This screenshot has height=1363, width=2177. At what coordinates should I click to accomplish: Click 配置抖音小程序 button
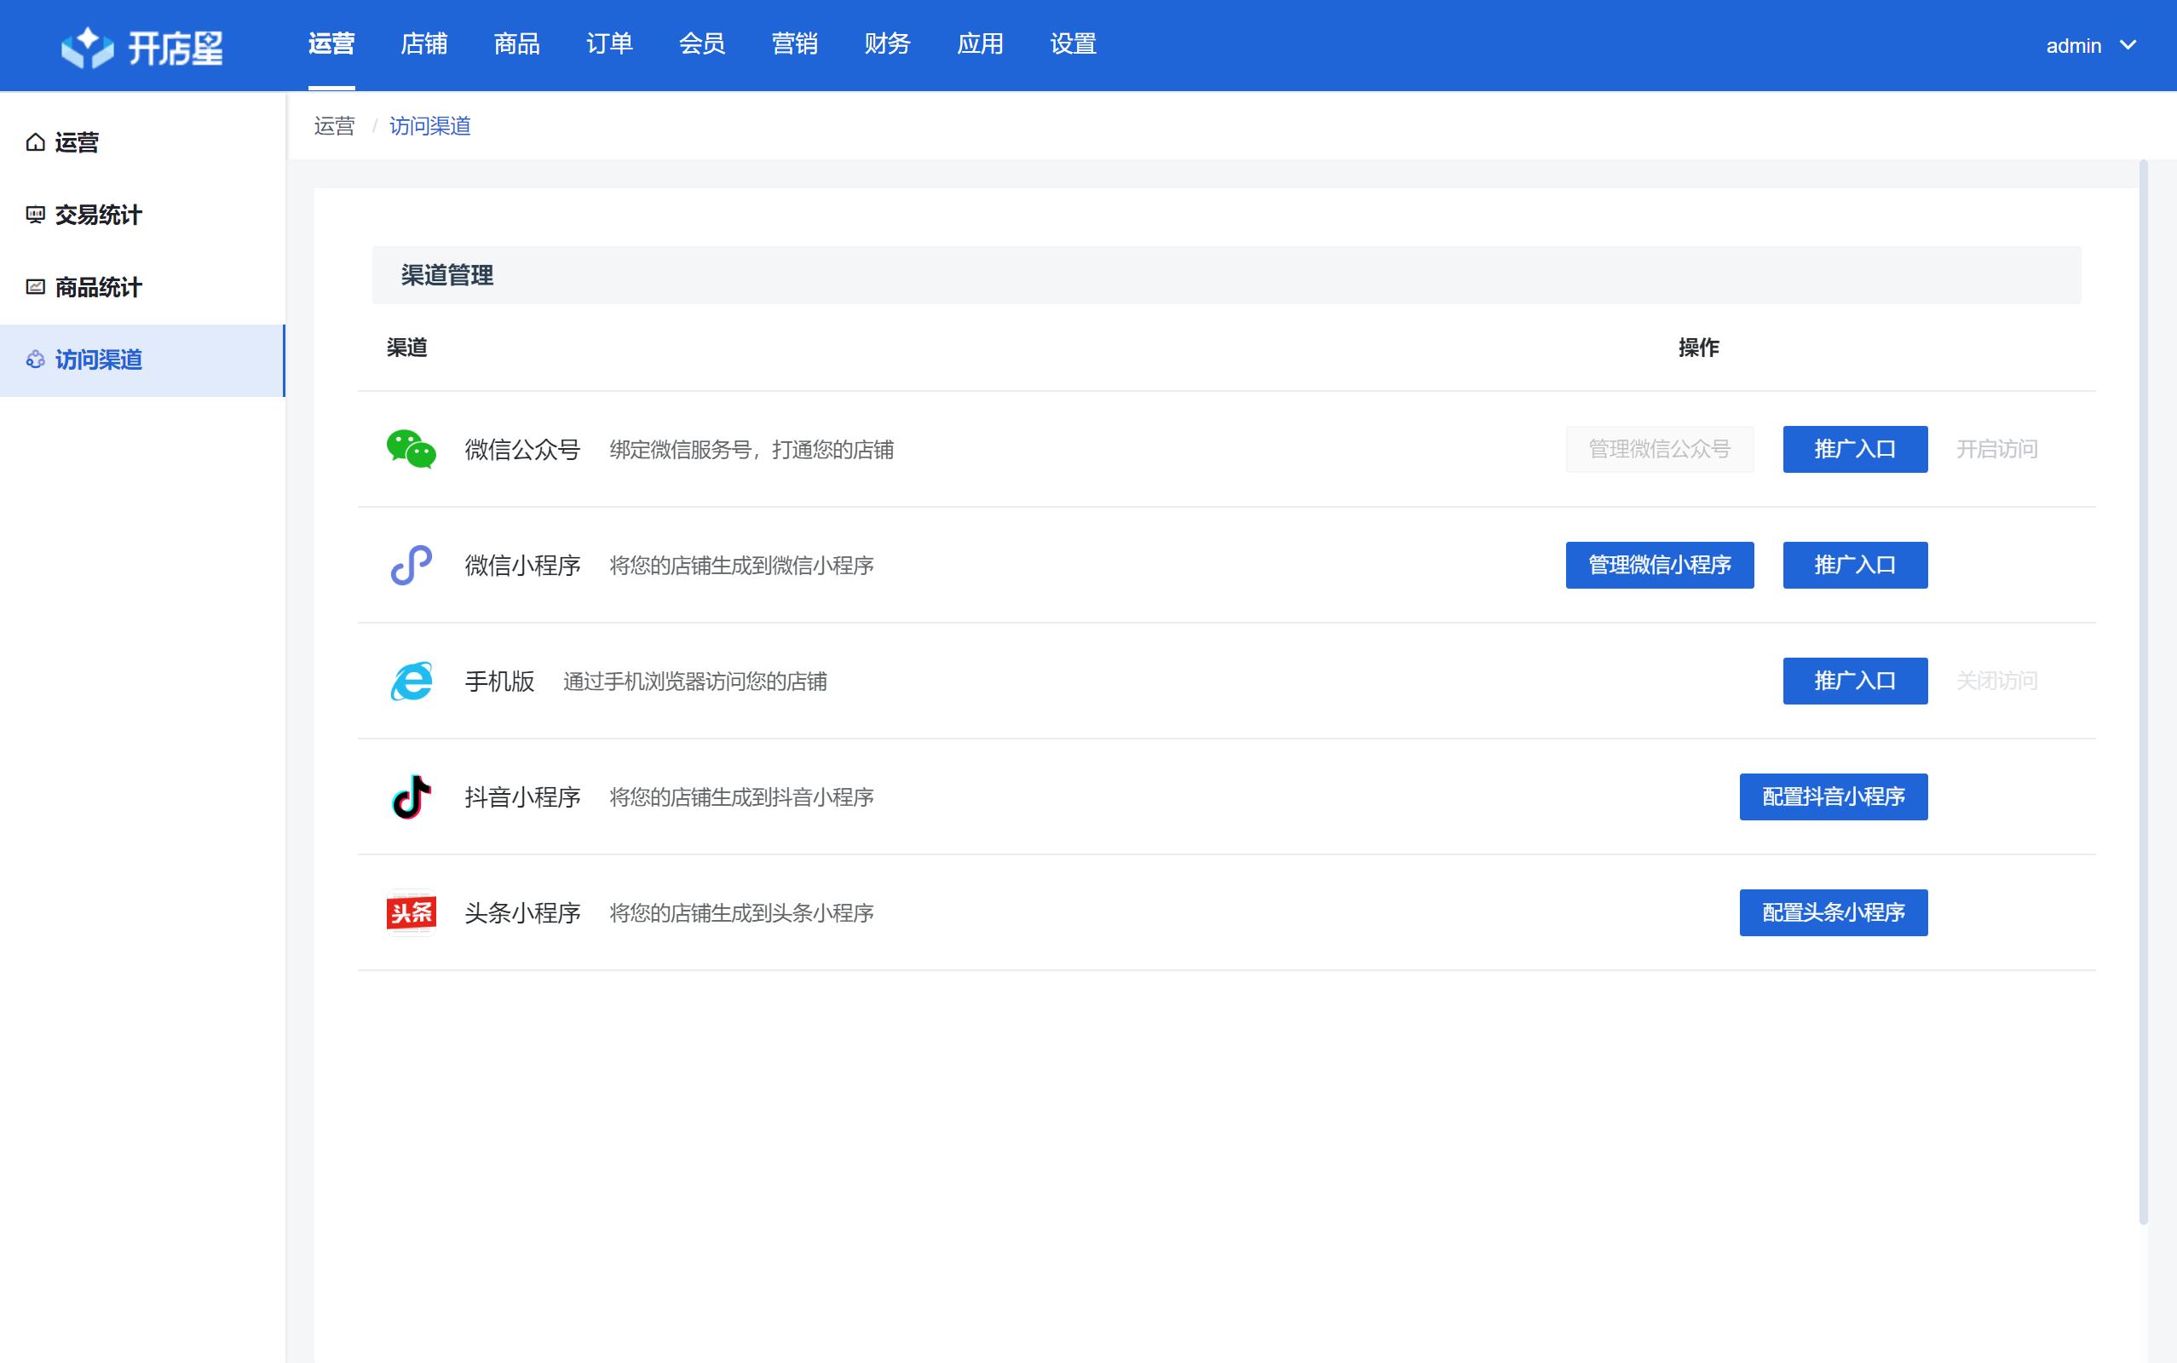coord(1833,797)
